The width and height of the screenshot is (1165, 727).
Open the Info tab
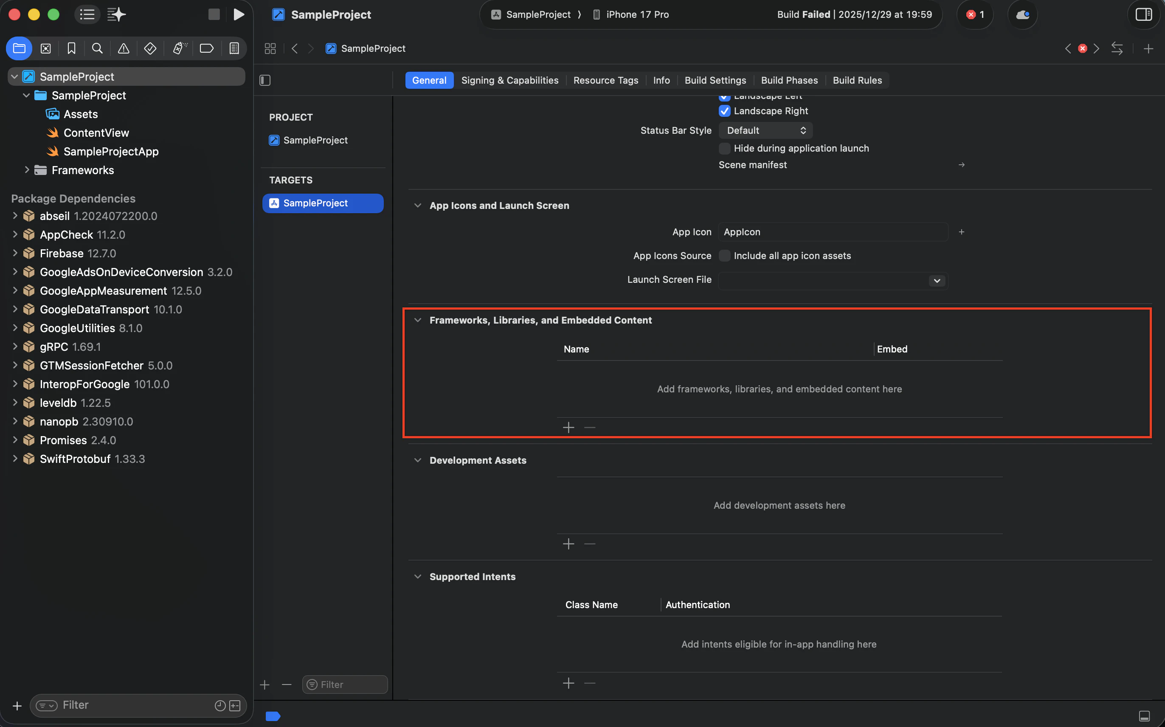pos(661,80)
